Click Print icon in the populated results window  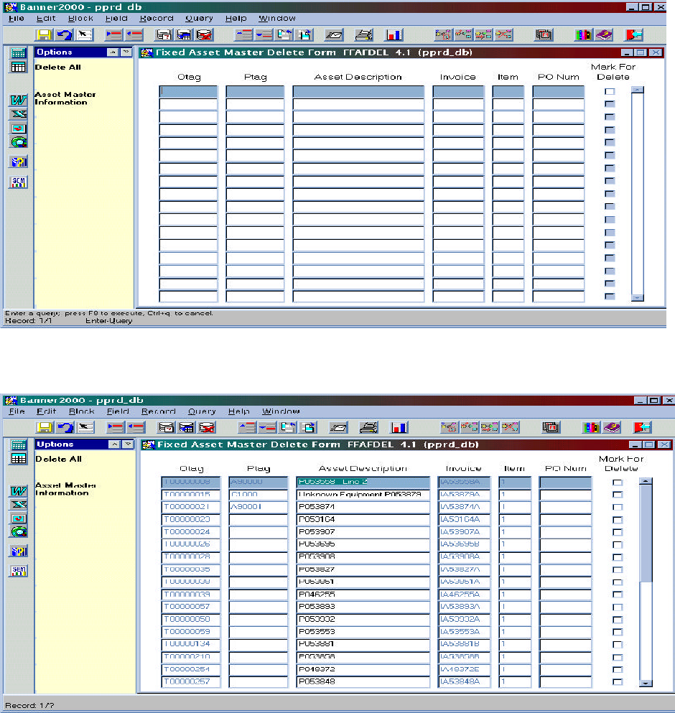pos(368,427)
